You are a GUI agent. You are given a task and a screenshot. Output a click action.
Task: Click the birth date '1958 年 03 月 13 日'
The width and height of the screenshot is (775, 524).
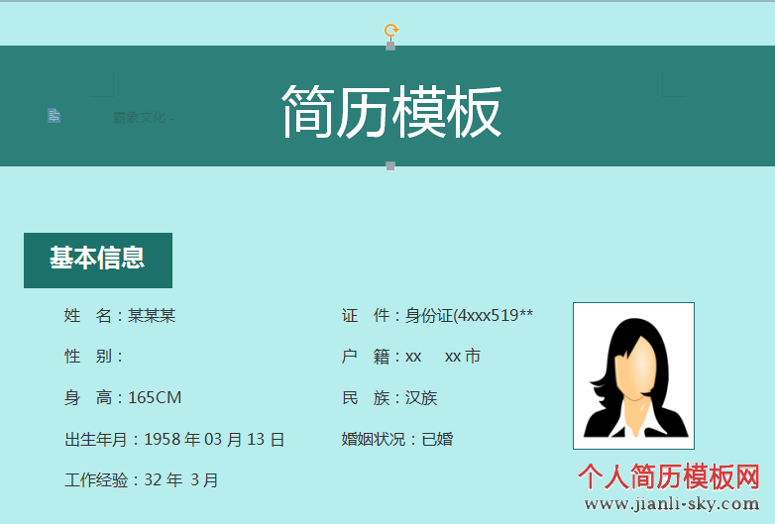click(214, 439)
